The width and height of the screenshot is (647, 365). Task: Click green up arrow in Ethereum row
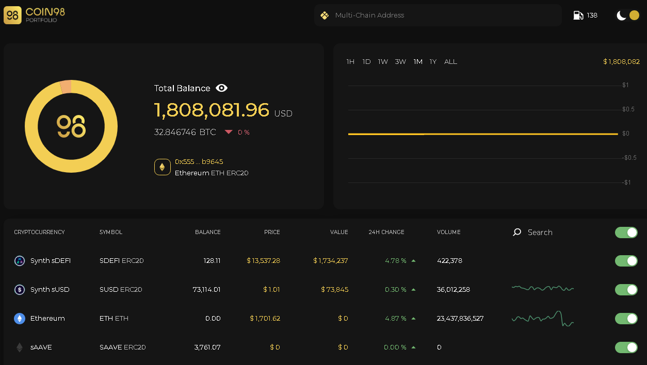pyautogui.click(x=413, y=319)
